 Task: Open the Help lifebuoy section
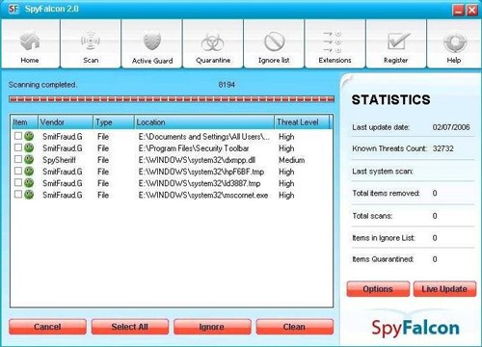(x=454, y=44)
